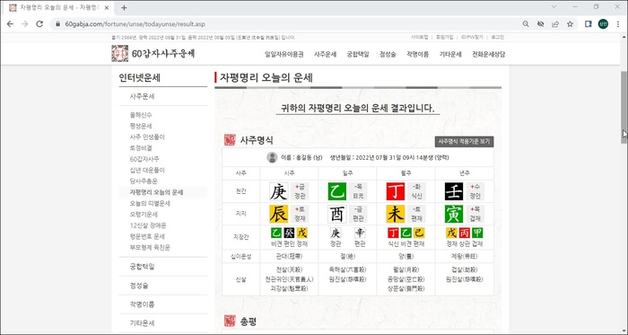Click the 로그인 link
628x335 pixels.
point(497,37)
